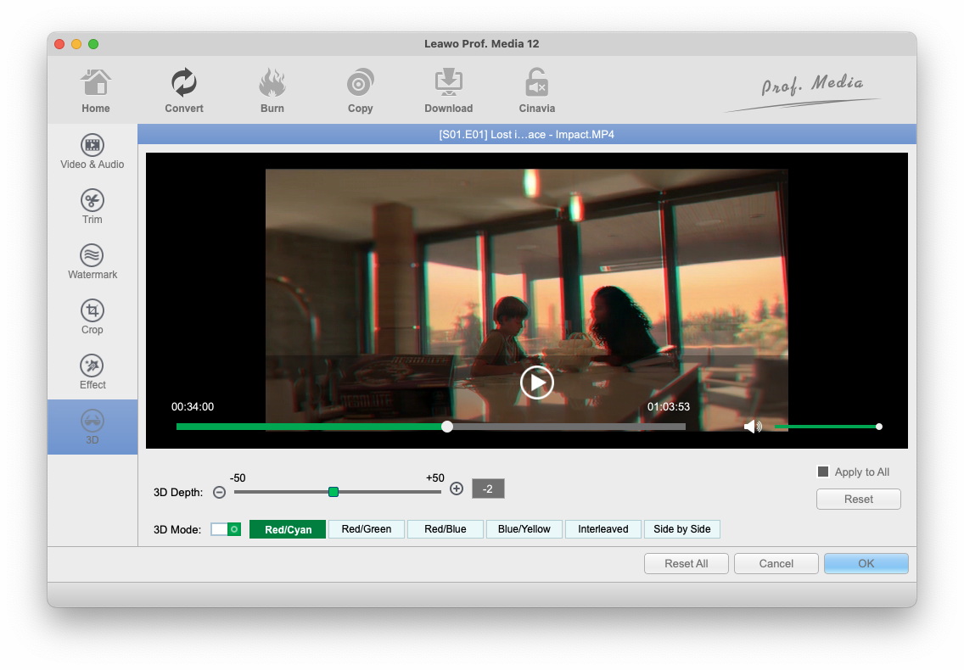964x670 pixels.
Task: Click the 3D Depth slider handle
Action: [333, 492]
